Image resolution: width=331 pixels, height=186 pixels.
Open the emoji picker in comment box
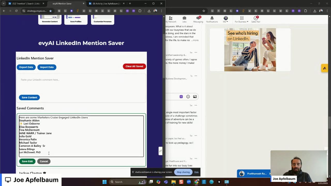188,97
